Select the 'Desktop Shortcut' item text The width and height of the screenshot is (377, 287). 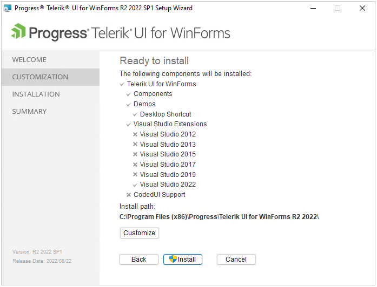point(166,114)
